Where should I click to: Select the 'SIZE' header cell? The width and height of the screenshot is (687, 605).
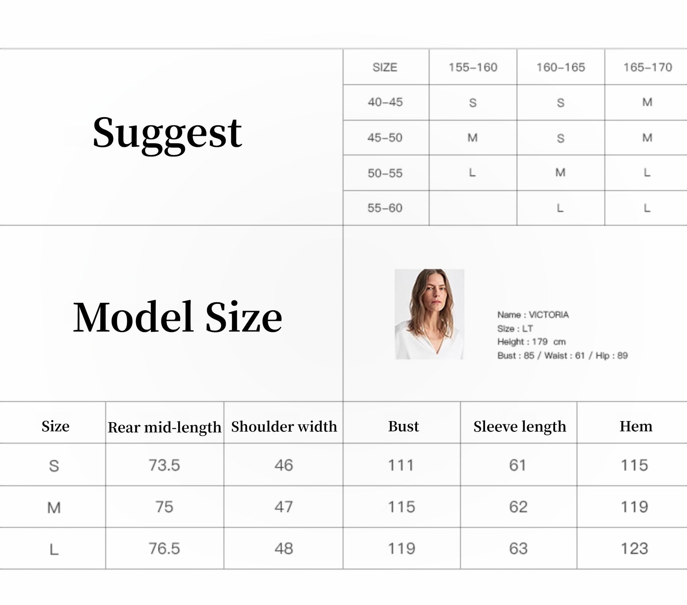tap(385, 67)
